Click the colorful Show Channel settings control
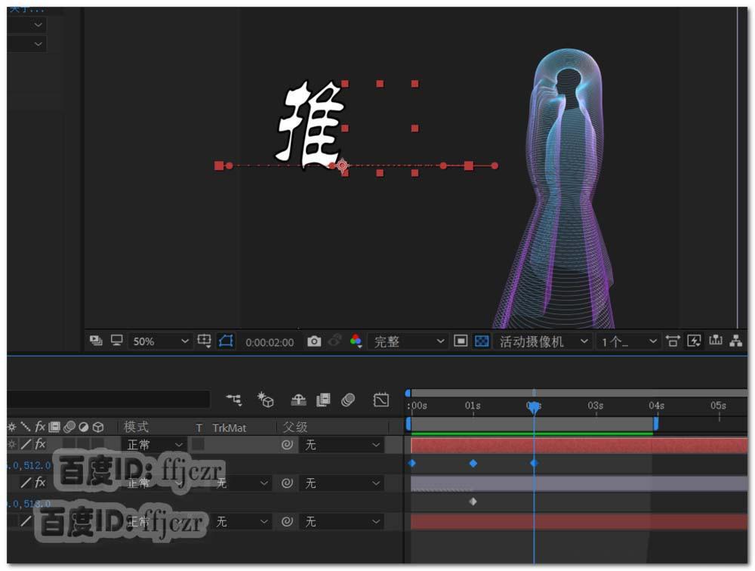The width and height of the screenshot is (755, 571). pyautogui.click(x=356, y=341)
